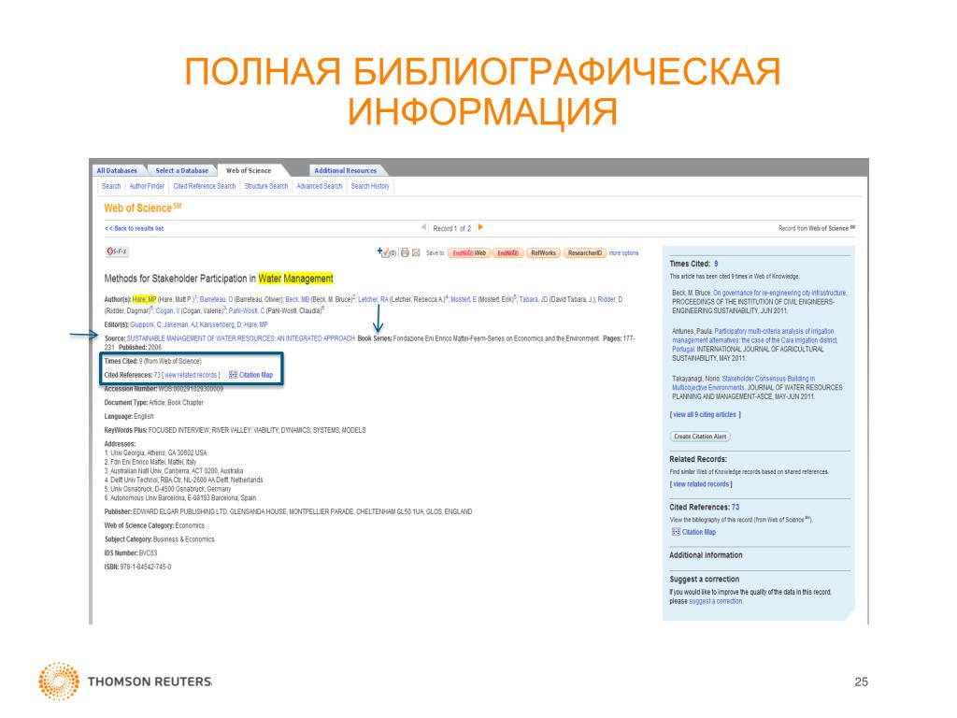
Task: Open editor Karssenberg, D link
Action: (221, 324)
